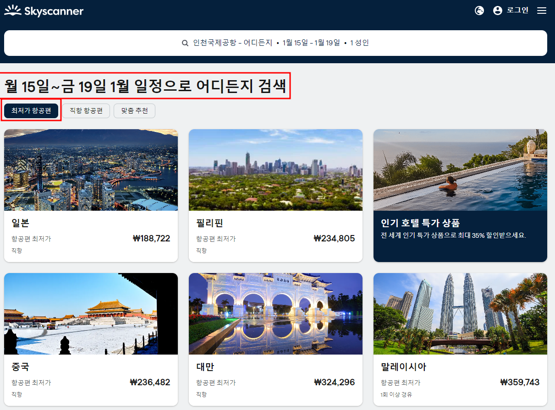
Task: Open the hamburger navigation menu
Action: click(x=542, y=11)
